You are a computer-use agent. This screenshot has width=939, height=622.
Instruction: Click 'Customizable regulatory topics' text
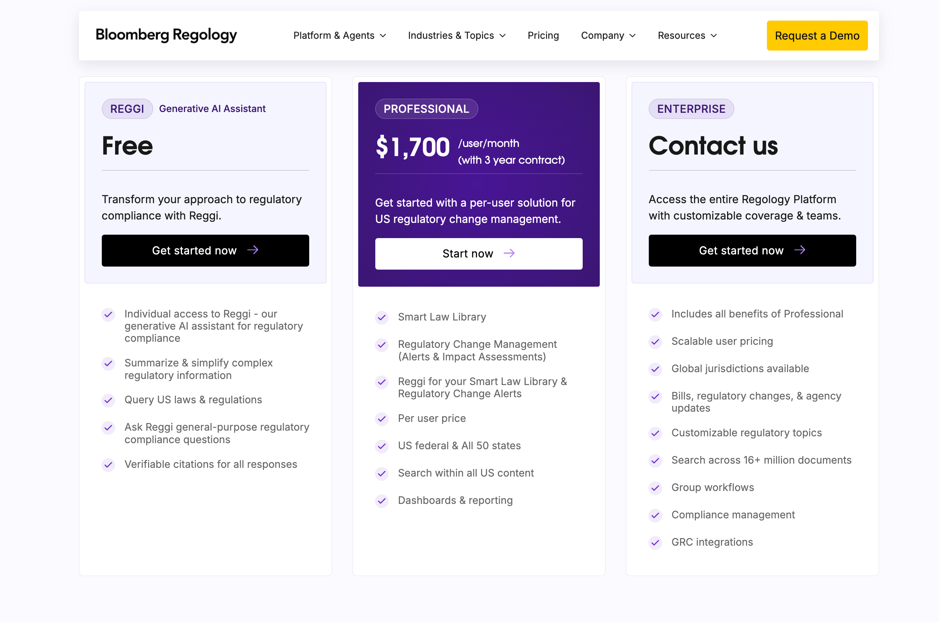[x=746, y=433]
